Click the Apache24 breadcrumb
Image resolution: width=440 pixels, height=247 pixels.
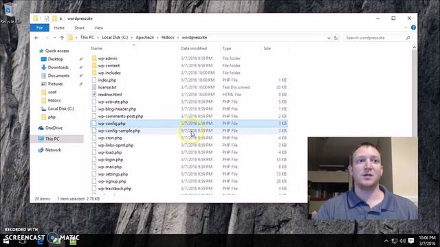144,38
